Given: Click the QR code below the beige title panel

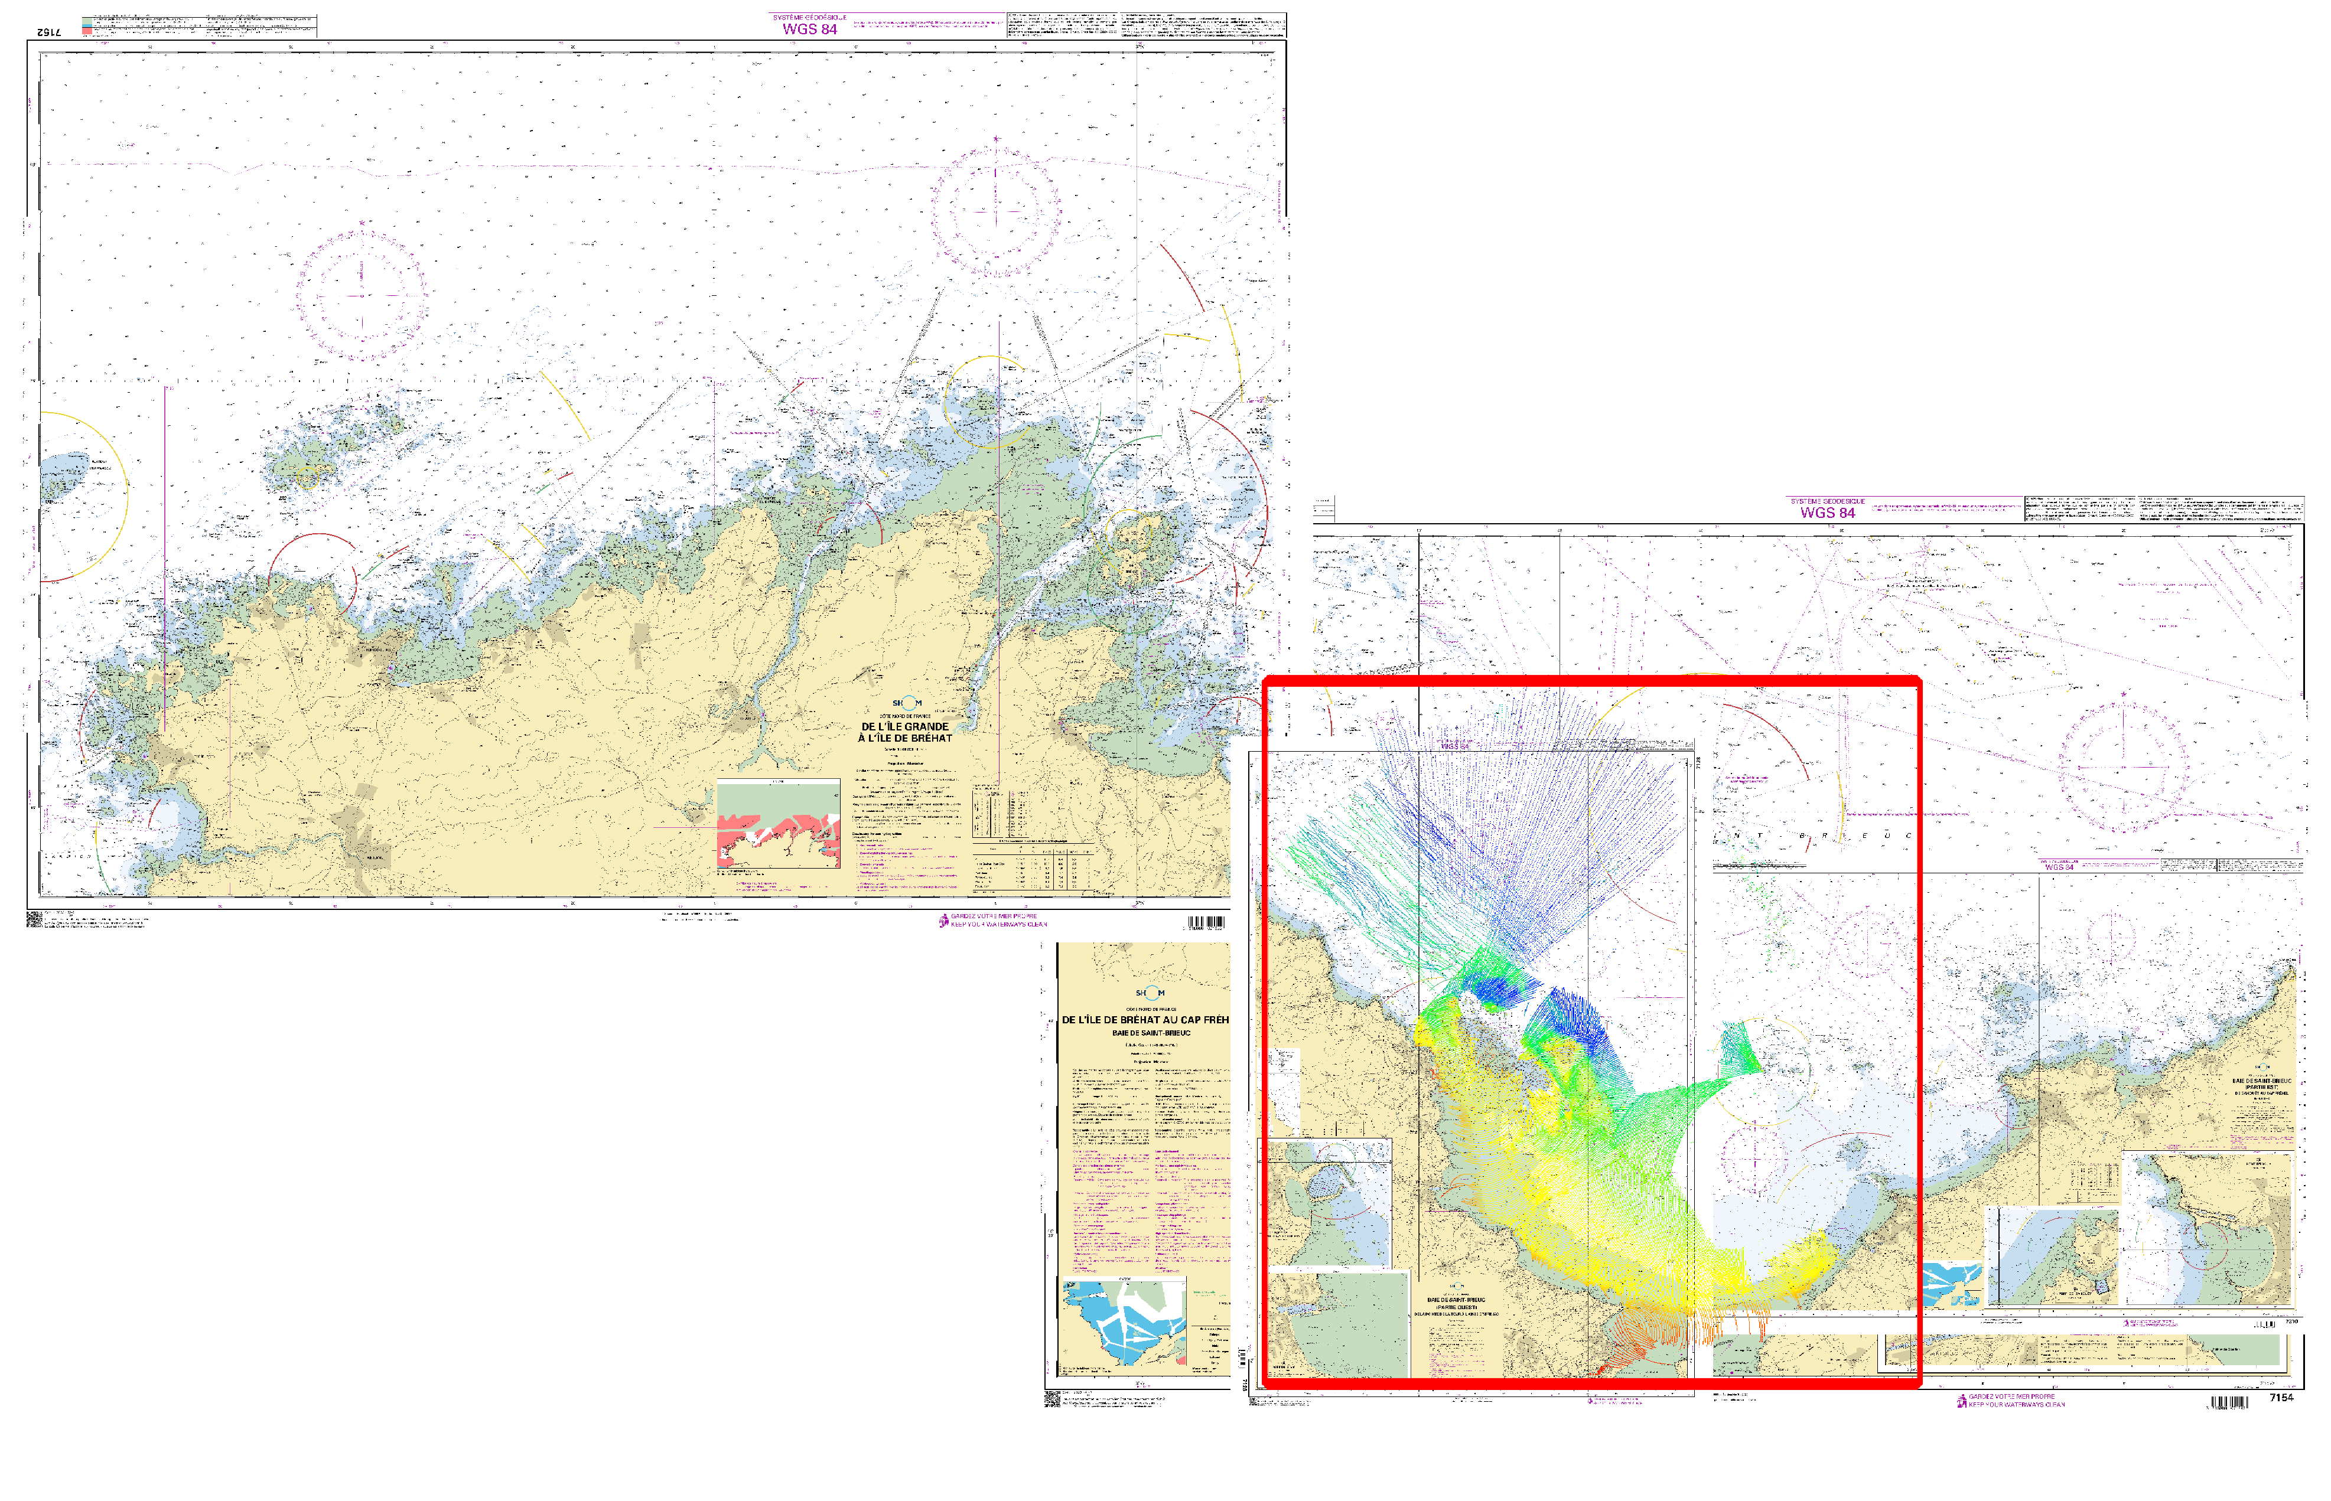Looking at the screenshot, I should (x=1052, y=1399).
